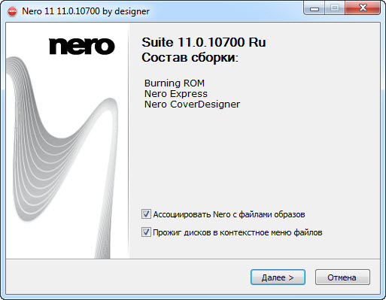Toggle Прожиг дисков в контекстное меню файлов
Image resolution: width=386 pixels, height=300 pixels.
(146, 232)
